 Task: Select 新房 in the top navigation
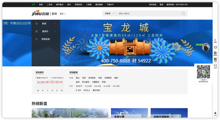coord(41,4)
